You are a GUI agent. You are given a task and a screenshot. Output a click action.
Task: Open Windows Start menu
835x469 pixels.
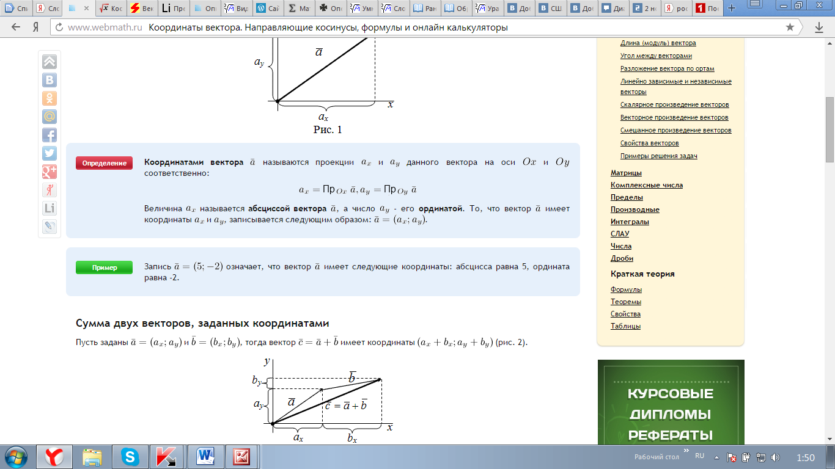click(17, 456)
